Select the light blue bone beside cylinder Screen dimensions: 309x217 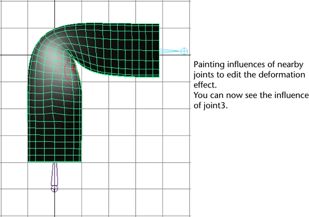click(x=170, y=51)
